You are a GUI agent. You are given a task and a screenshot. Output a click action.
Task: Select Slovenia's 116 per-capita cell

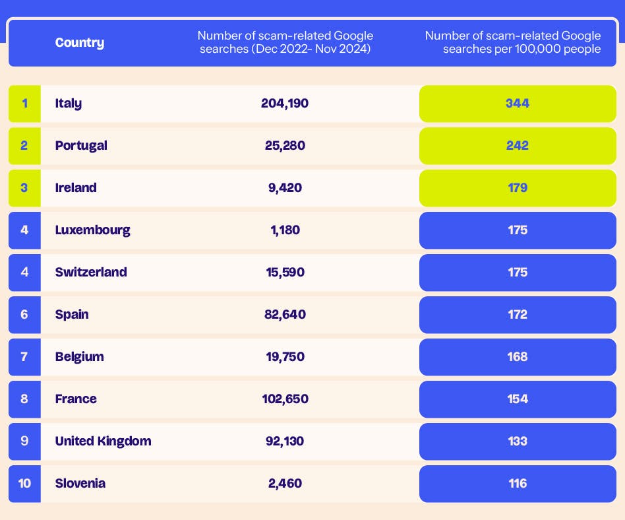coord(518,484)
